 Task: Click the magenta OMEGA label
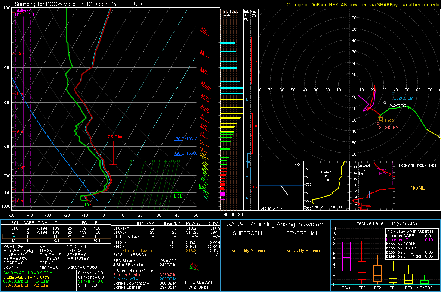23,11
